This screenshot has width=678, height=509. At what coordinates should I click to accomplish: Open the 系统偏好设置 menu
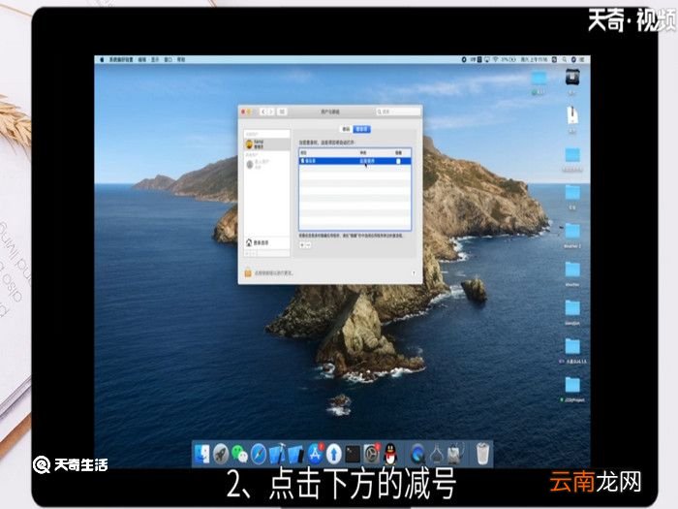(120, 60)
